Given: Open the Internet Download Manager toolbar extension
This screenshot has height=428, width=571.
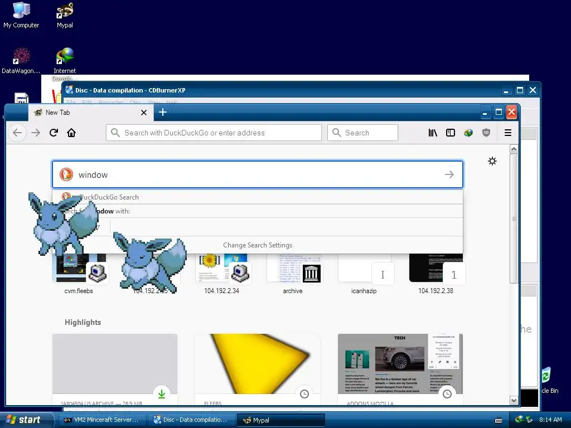Looking at the screenshot, I should click(x=468, y=133).
